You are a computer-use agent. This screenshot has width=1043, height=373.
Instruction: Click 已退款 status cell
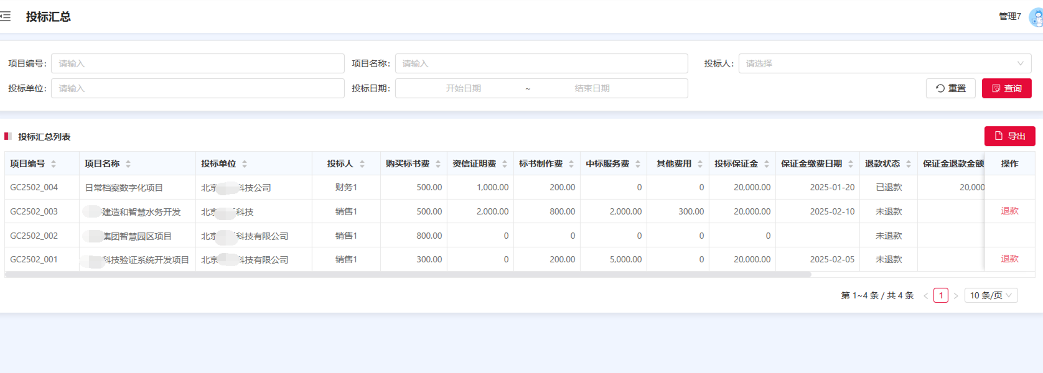point(889,187)
